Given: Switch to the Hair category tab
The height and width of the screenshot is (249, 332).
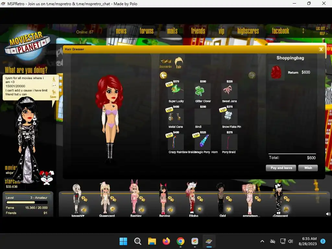Looking at the screenshot, I should (x=179, y=63).
